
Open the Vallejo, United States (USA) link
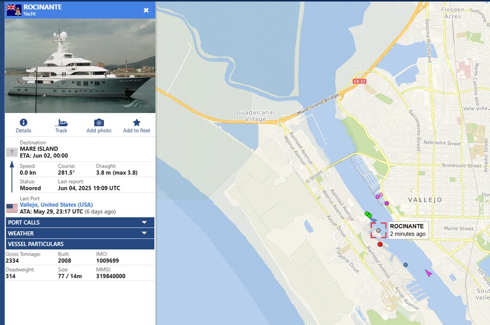click(56, 205)
